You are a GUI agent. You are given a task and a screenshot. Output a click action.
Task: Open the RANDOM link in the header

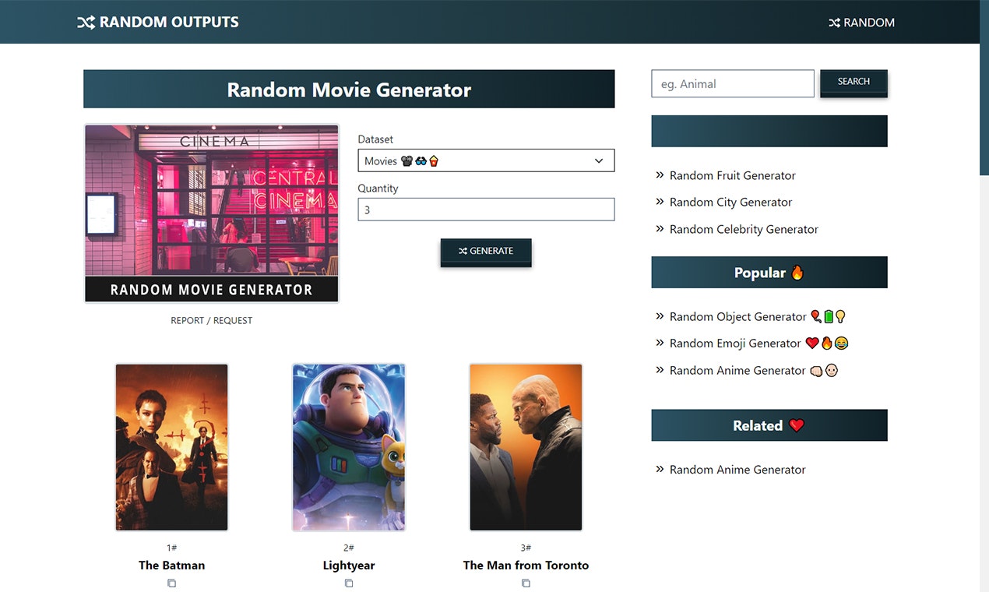tap(861, 23)
